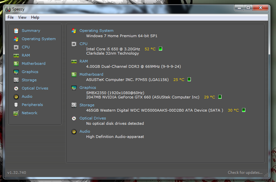Click 'SMBX2350 (1920x1080@60Hz)' monitor text
The width and height of the screenshot is (276, 182).
(115, 93)
